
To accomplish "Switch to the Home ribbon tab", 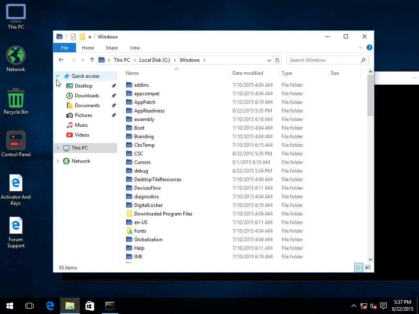I will coord(88,48).
